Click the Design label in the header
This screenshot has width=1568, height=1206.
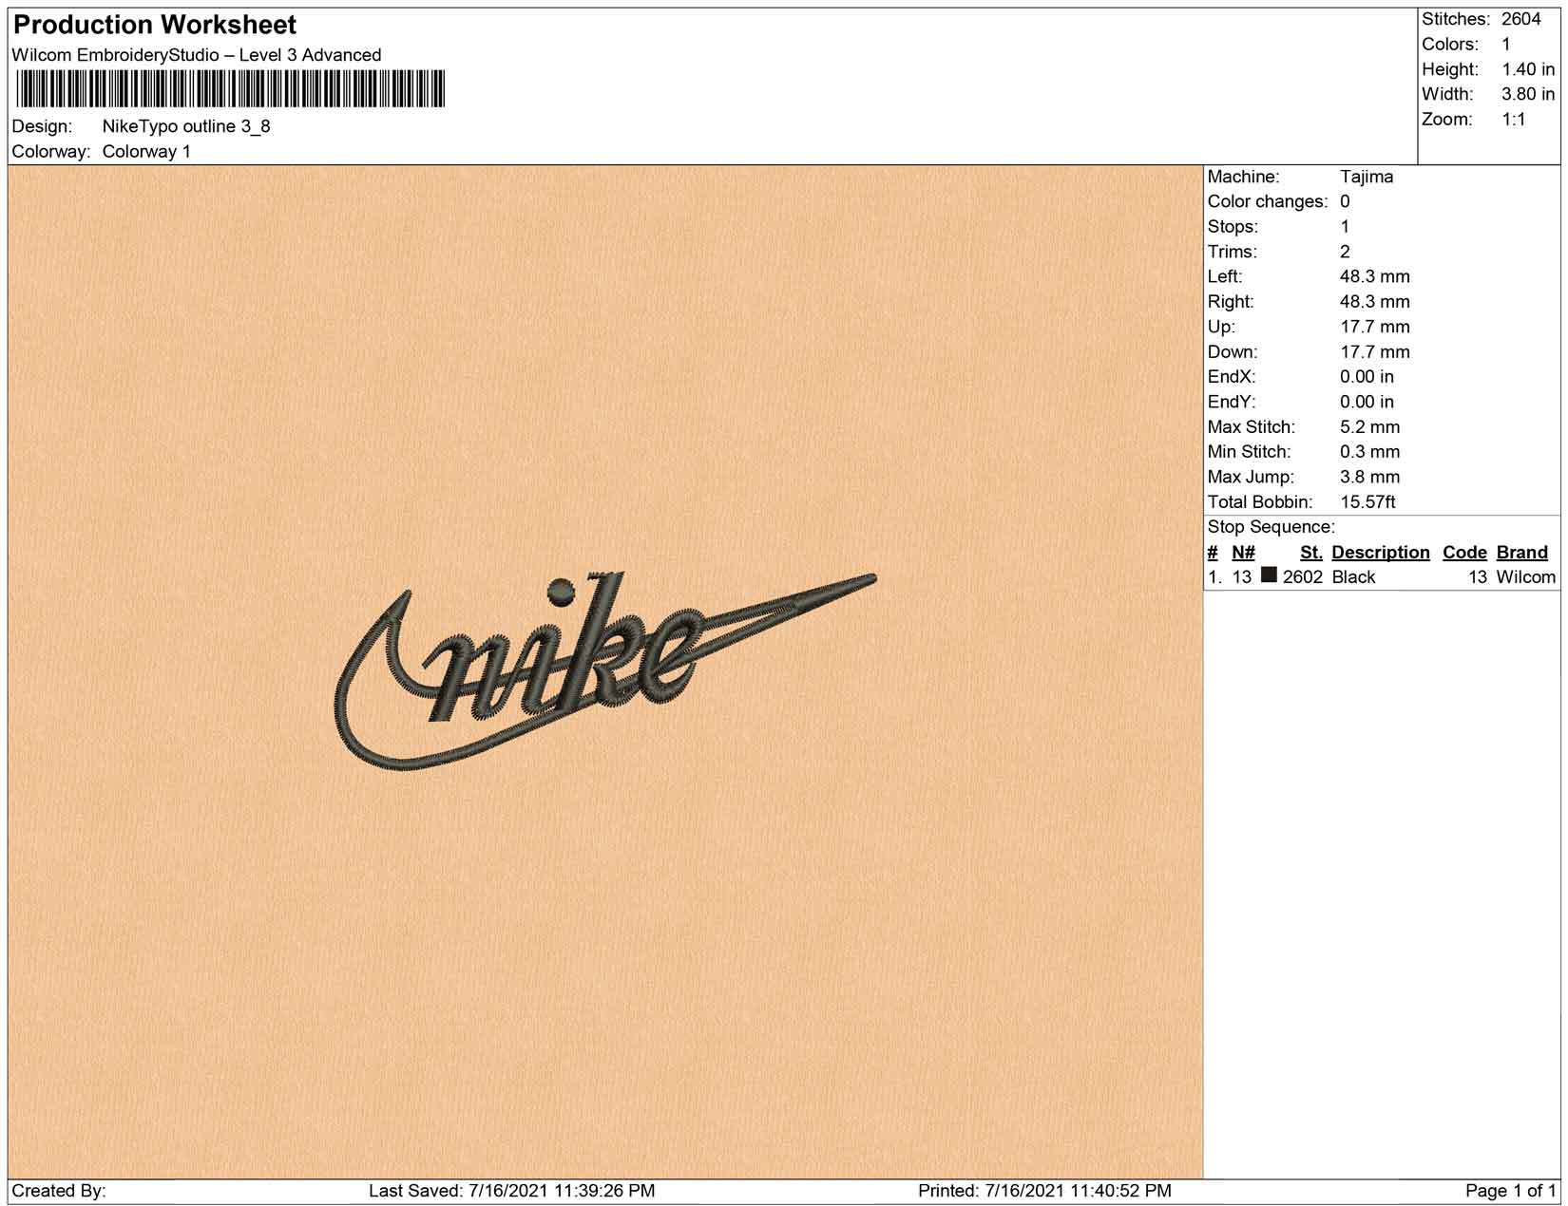point(42,126)
